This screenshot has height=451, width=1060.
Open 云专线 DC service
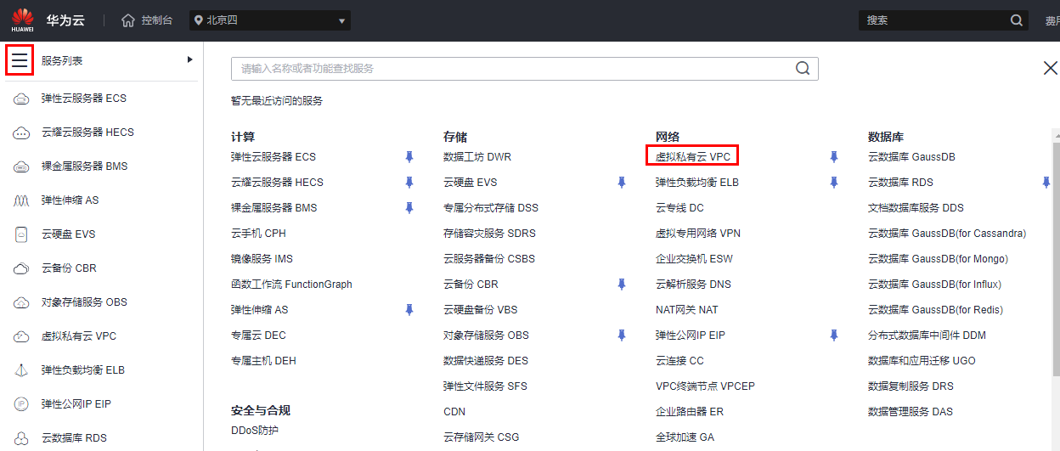pyautogui.click(x=679, y=208)
